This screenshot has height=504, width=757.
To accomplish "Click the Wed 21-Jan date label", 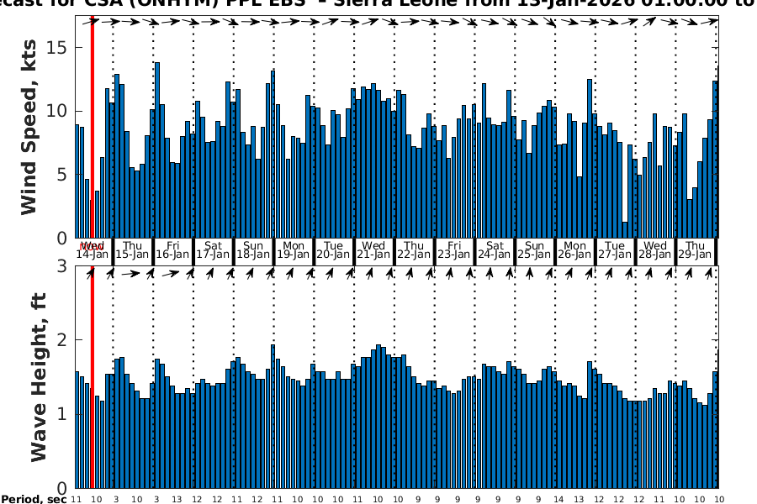I will (373, 249).
